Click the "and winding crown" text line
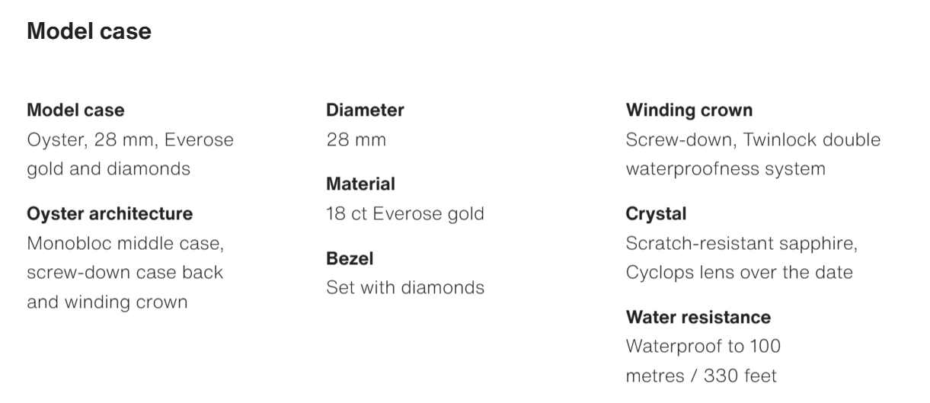 (107, 302)
